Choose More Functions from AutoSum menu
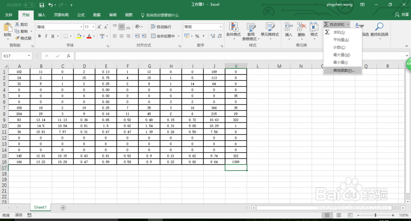Image resolution: width=411 pixels, height=221 pixels. (x=343, y=71)
